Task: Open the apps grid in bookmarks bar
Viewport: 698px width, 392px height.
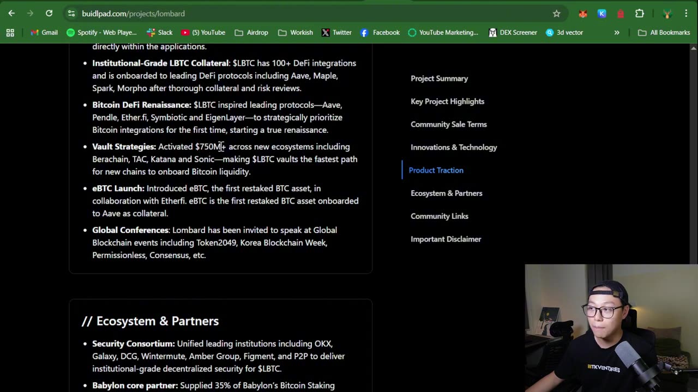Action: [x=10, y=33]
